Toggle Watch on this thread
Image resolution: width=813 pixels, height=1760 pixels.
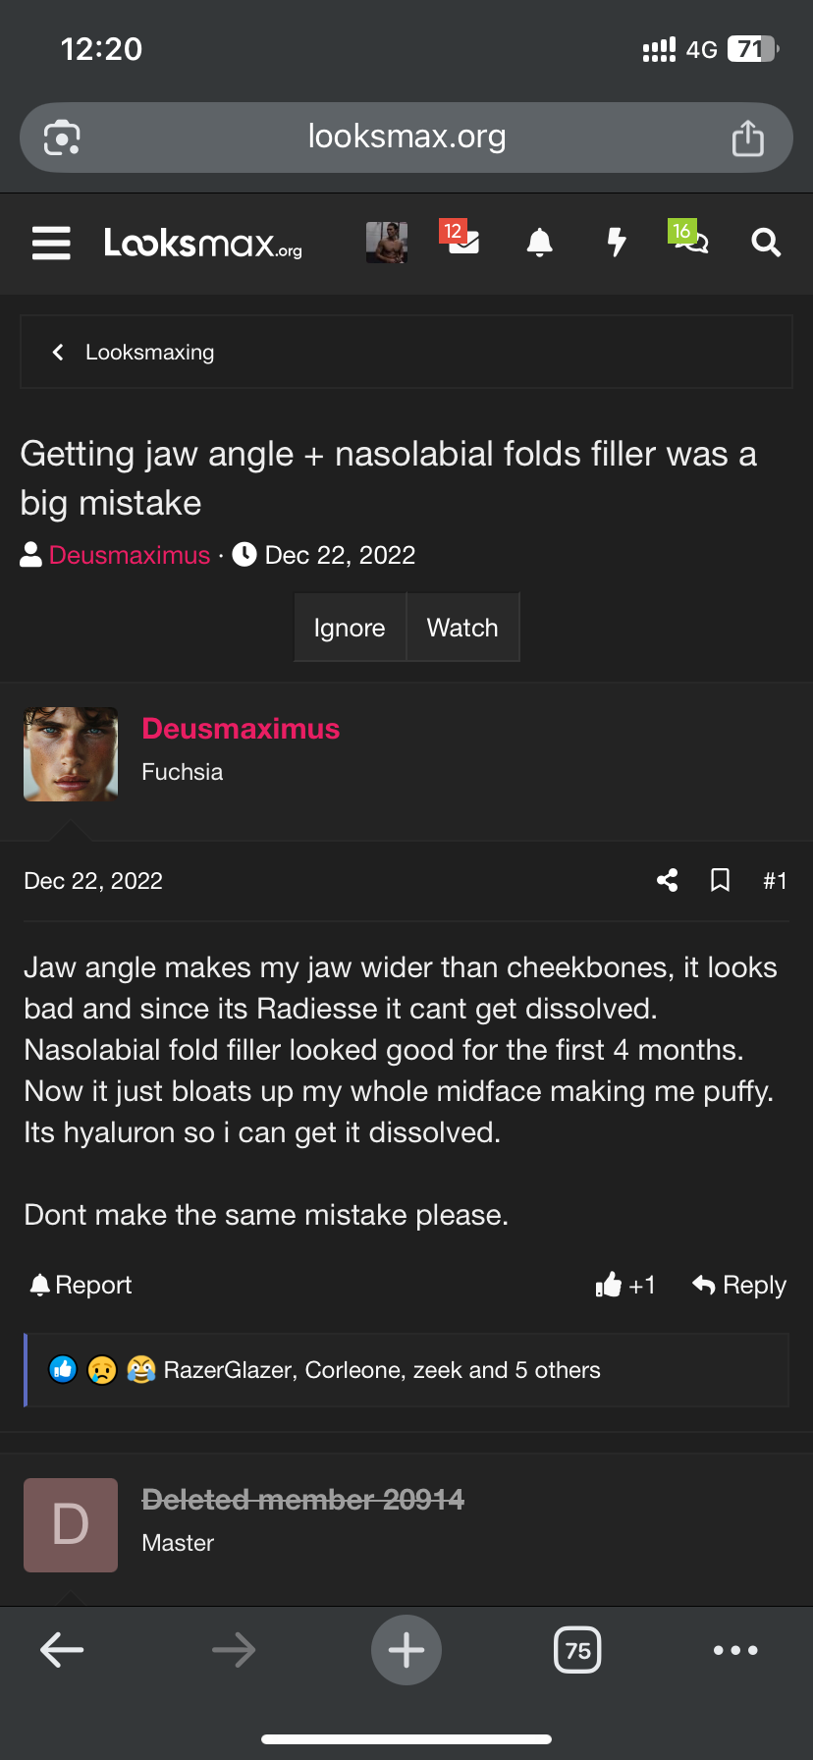(x=462, y=628)
